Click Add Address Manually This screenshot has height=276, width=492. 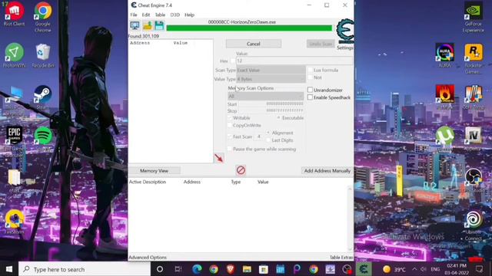(x=327, y=171)
